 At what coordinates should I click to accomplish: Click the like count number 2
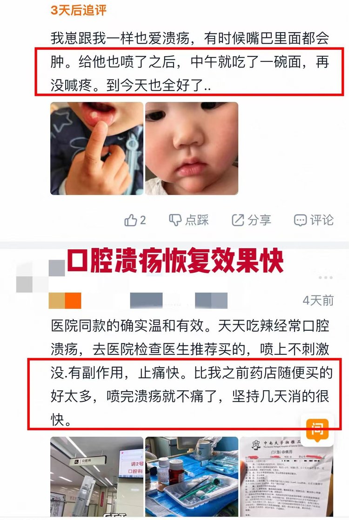pyautogui.click(x=143, y=220)
